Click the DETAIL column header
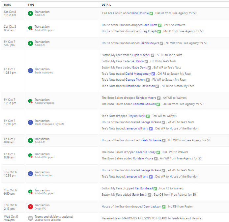The height and width of the screenshot is (222, 229). (106, 5)
